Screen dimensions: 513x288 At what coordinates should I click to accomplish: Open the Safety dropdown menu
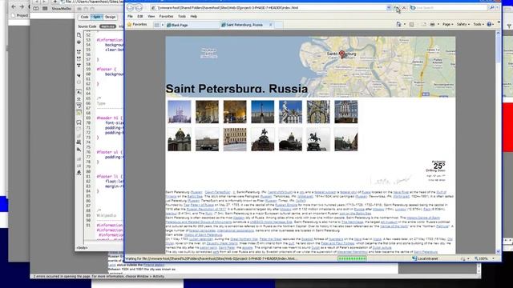[x=463, y=24]
